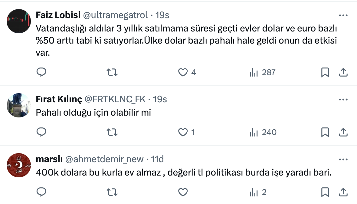357x204 pixels.
Task: Open more menu on Fırat Kılınç's tweet
Action: [x=343, y=99]
